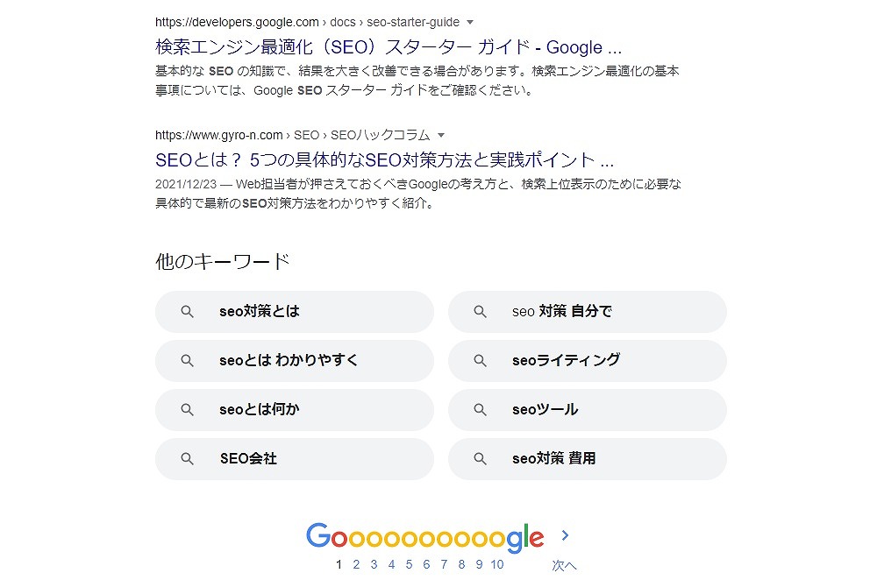Select the SEO会社 related keyword suggestion
Viewport: 870px width, 580px height.
[x=295, y=459]
